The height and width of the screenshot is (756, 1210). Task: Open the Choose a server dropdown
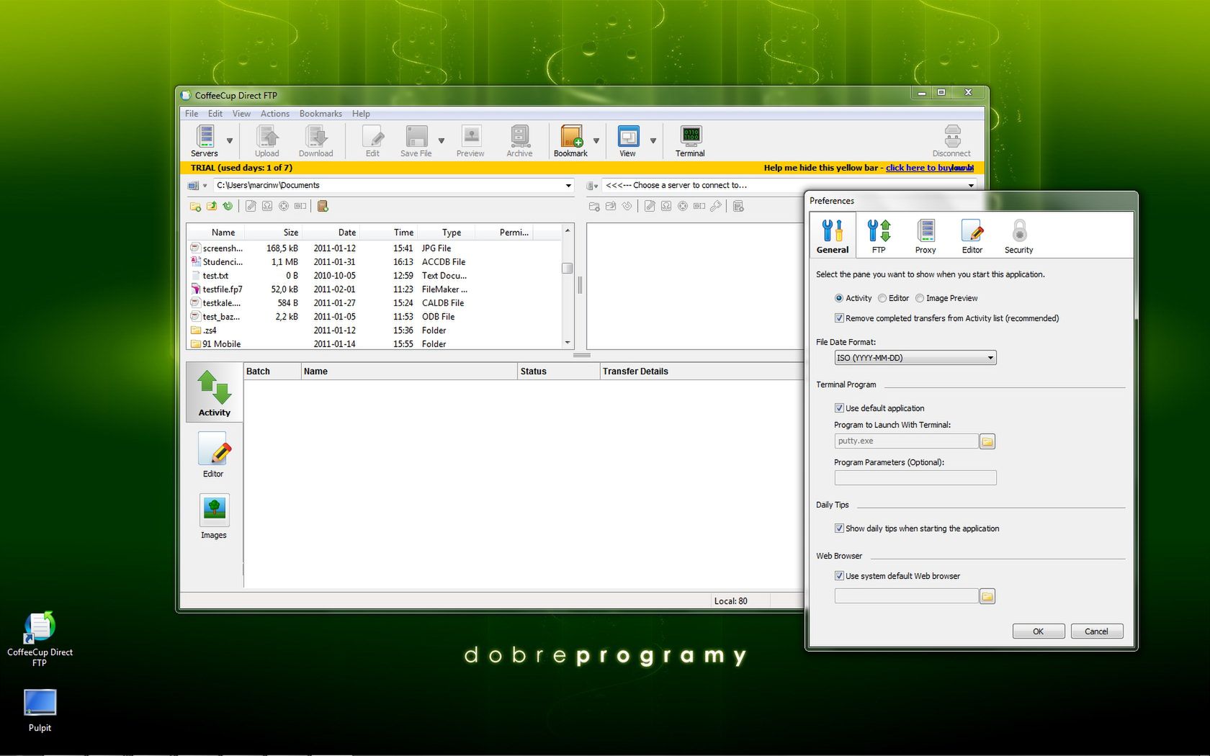coord(971,186)
